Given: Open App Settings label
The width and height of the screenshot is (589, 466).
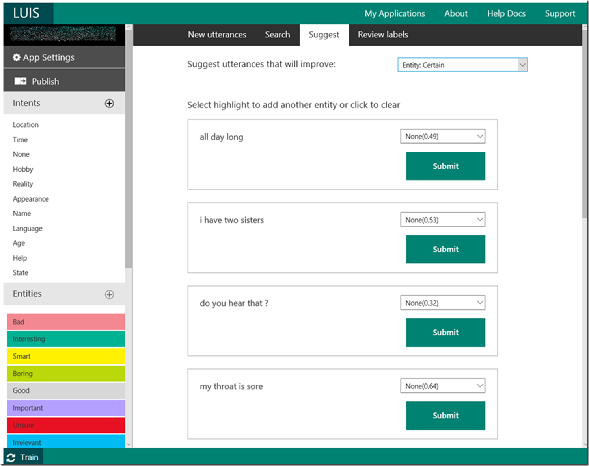Looking at the screenshot, I should 48,57.
